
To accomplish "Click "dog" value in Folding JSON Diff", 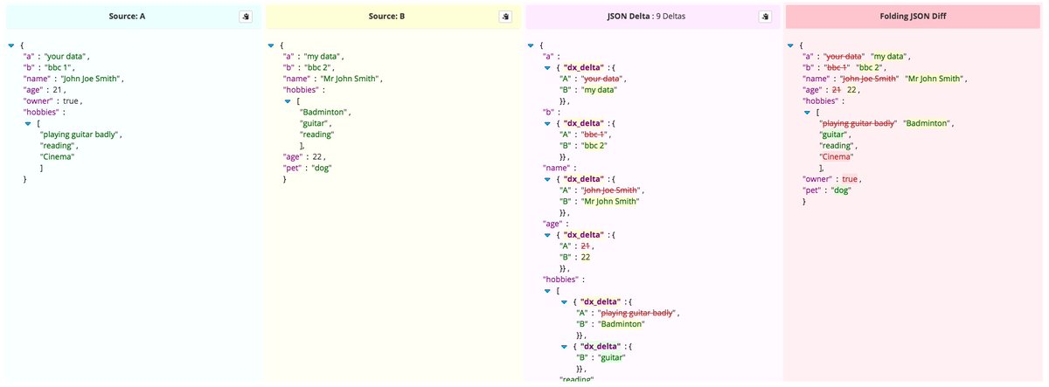I will 840,190.
